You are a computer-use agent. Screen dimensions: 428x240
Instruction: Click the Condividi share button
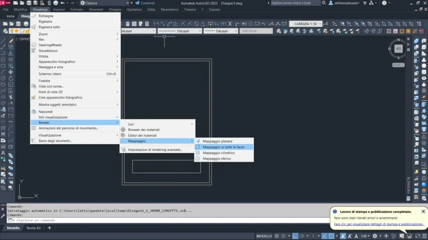(x=144, y=3)
